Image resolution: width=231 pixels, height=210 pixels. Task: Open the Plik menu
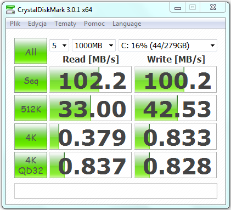click(15, 24)
